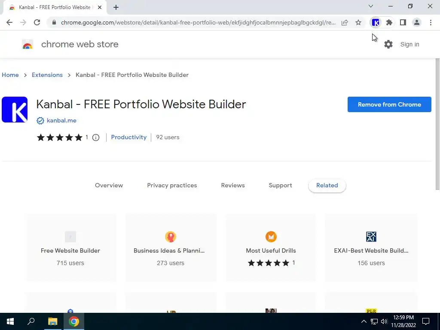Screen dimensions: 440x330
Task: Select the Related tab
Action: click(327, 186)
